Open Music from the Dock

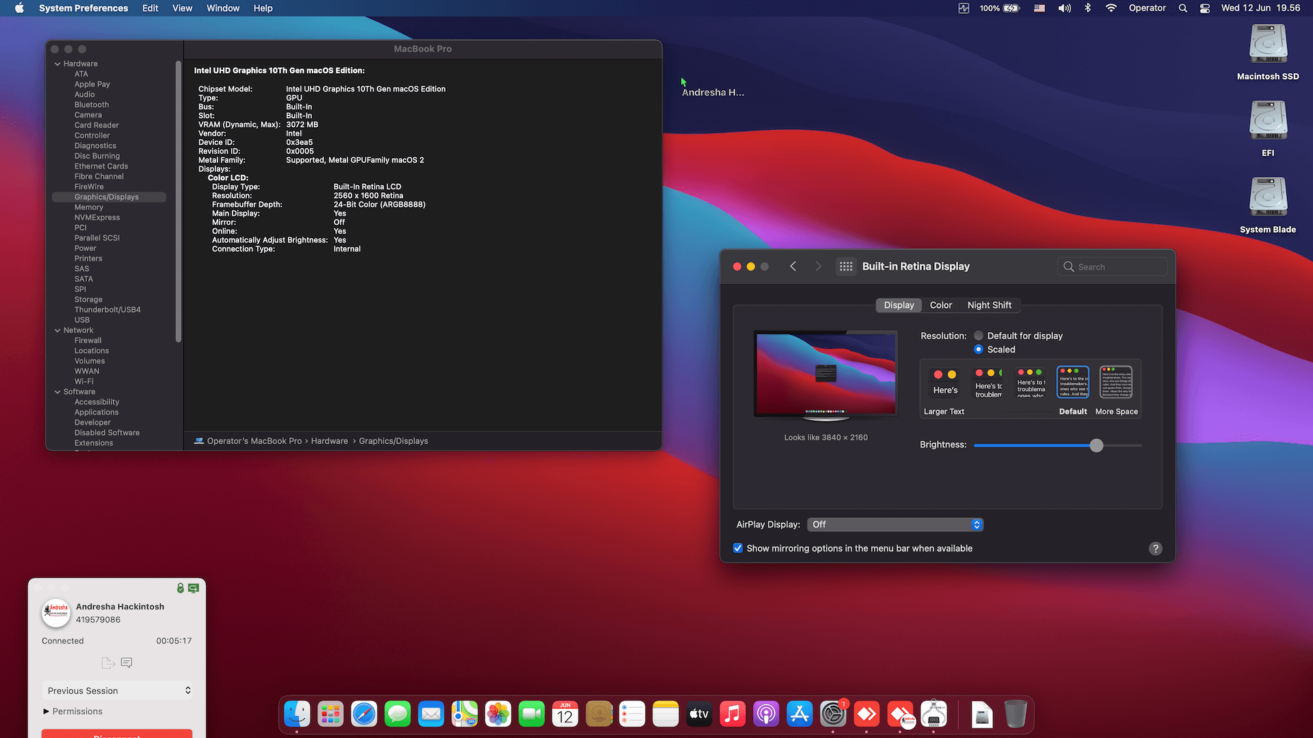point(732,715)
